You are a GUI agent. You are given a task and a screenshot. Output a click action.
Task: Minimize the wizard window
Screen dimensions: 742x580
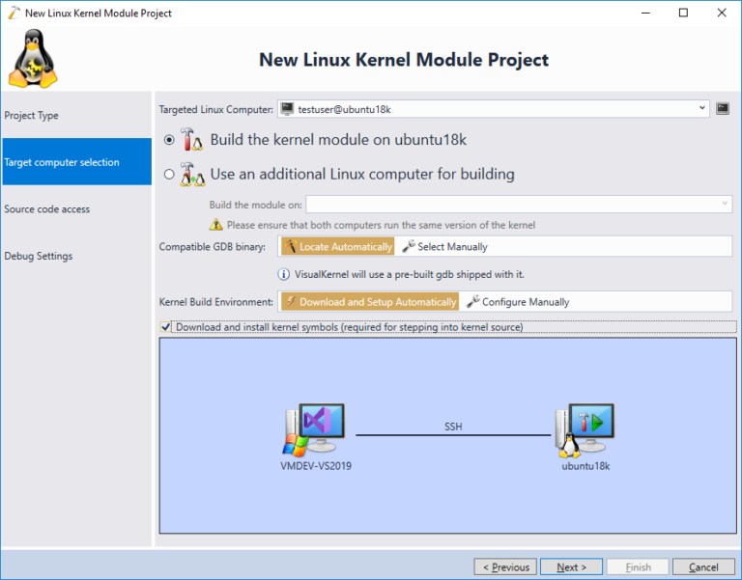[x=645, y=13]
